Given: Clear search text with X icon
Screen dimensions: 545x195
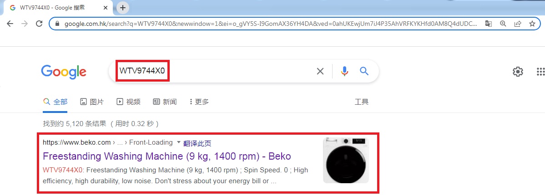Looking at the screenshot, I should [x=320, y=71].
